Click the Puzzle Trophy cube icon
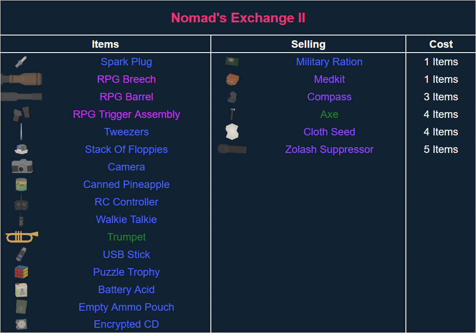The height and width of the screenshot is (333, 476). pos(21,272)
